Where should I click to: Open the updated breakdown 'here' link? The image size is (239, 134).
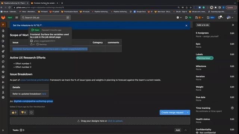pyautogui.click(x=44, y=94)
